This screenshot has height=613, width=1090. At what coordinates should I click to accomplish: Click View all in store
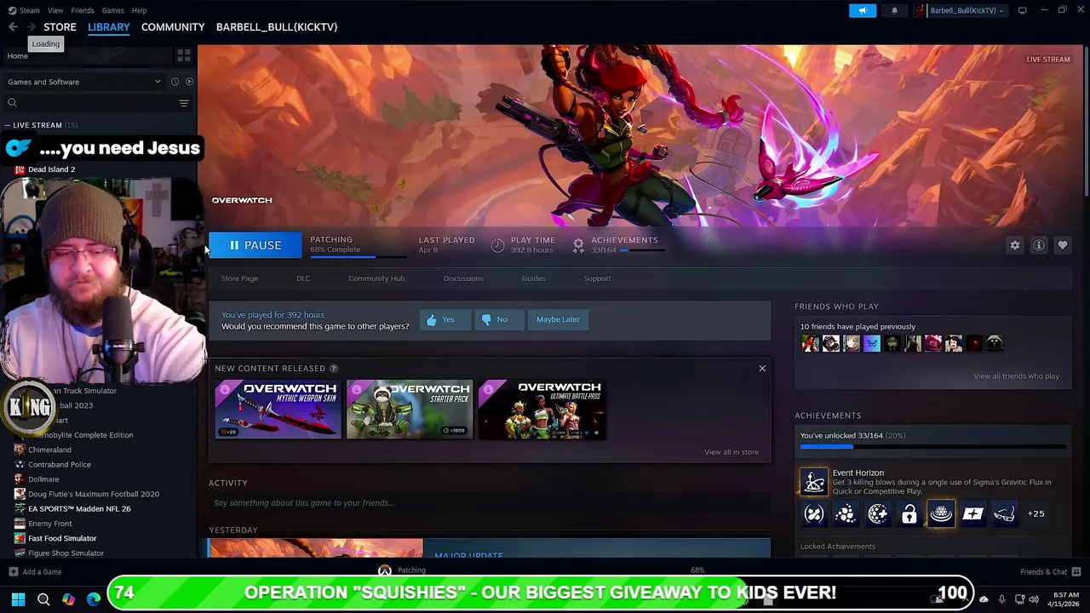tap(731, 452)
